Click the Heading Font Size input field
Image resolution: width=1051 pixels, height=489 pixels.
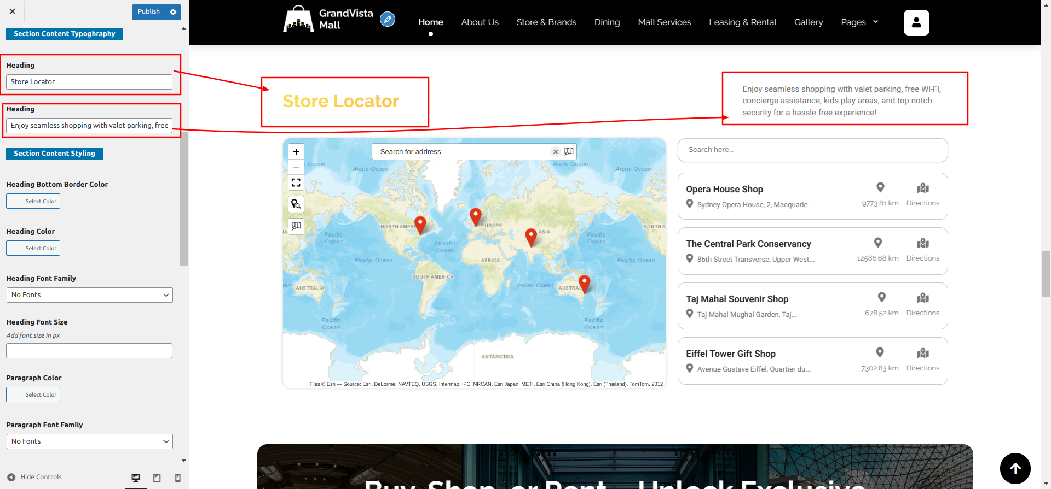coord(89,351)
